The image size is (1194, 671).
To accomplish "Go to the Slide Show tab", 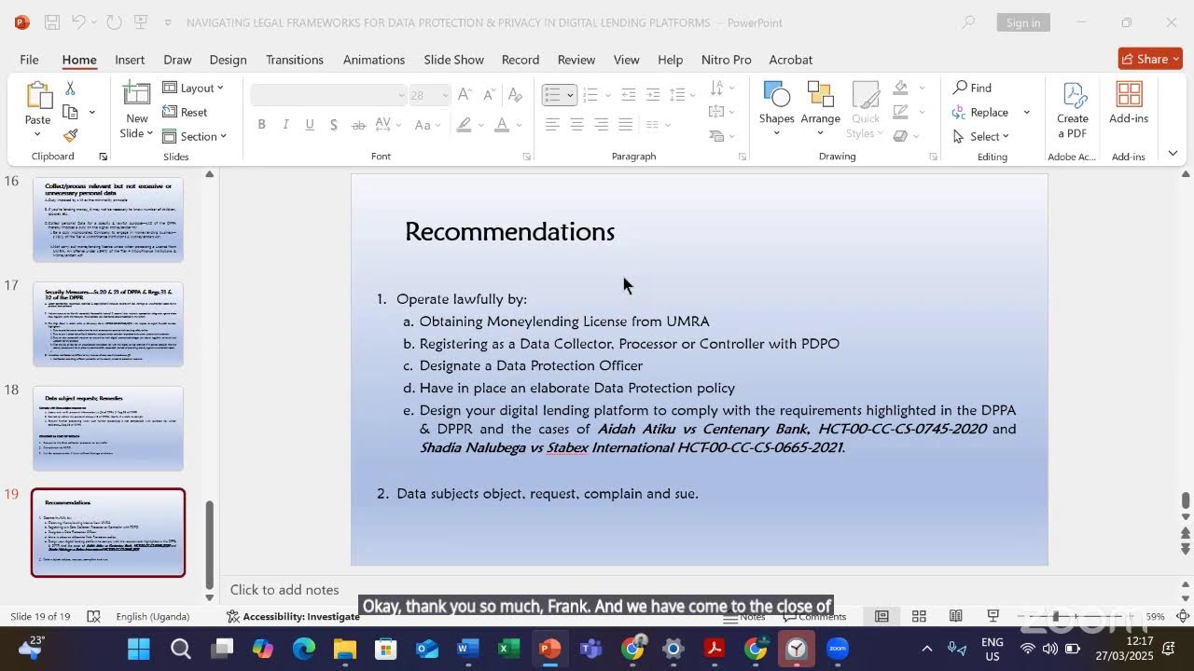I will (x=453, y=60).
